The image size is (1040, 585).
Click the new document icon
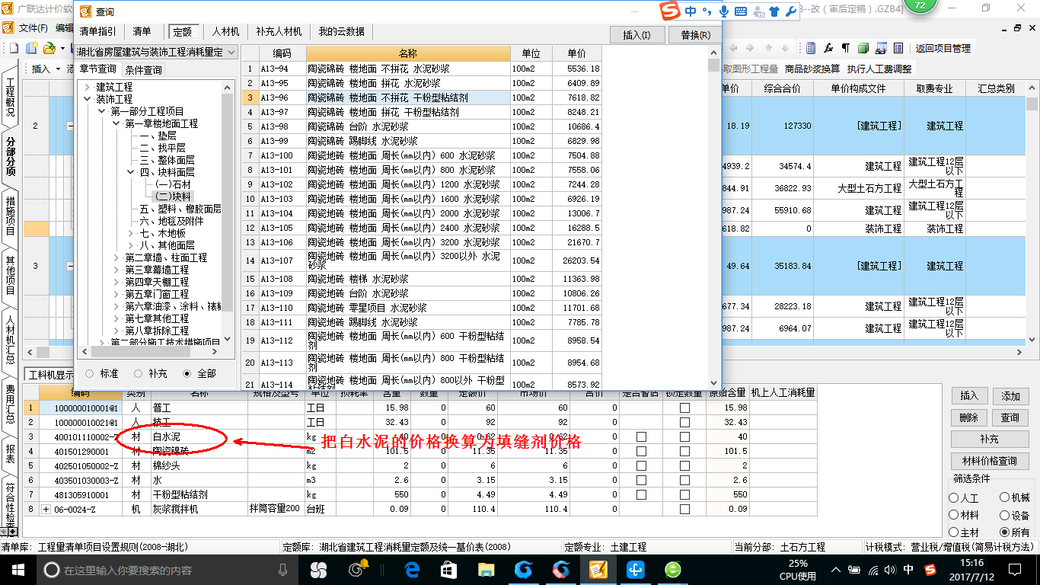[13, 48]
